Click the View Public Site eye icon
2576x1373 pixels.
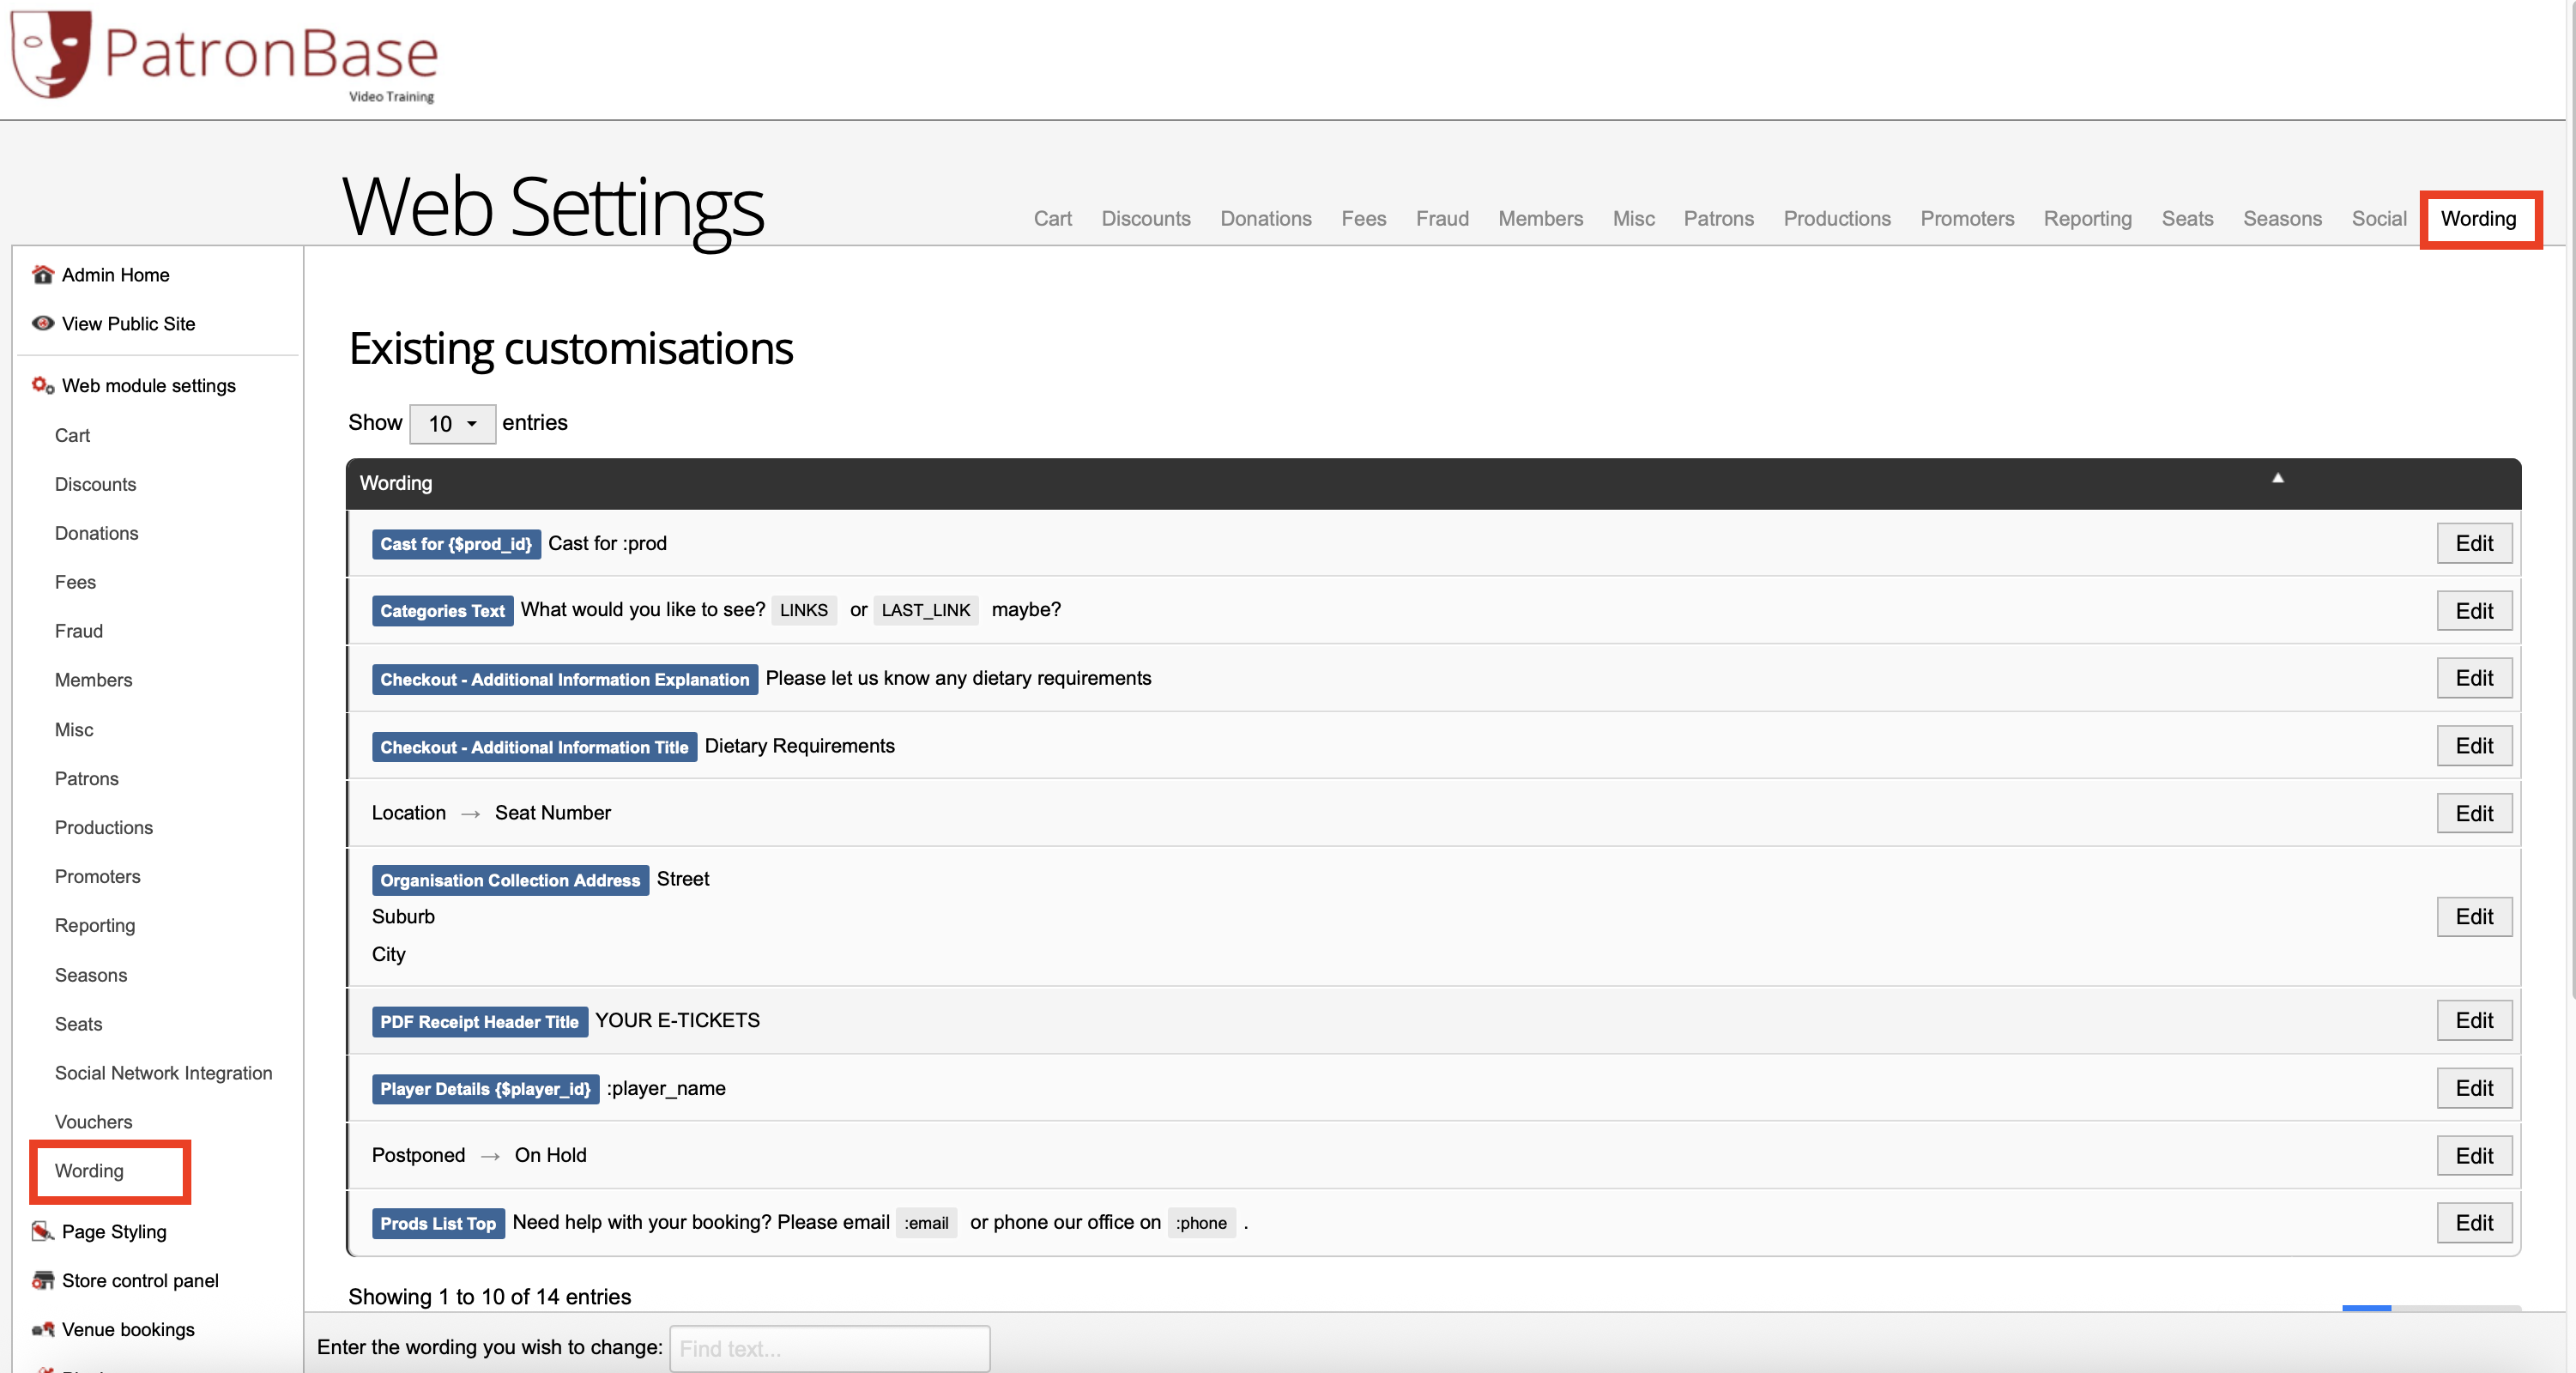pyautogui.click(x=42, y=323)
